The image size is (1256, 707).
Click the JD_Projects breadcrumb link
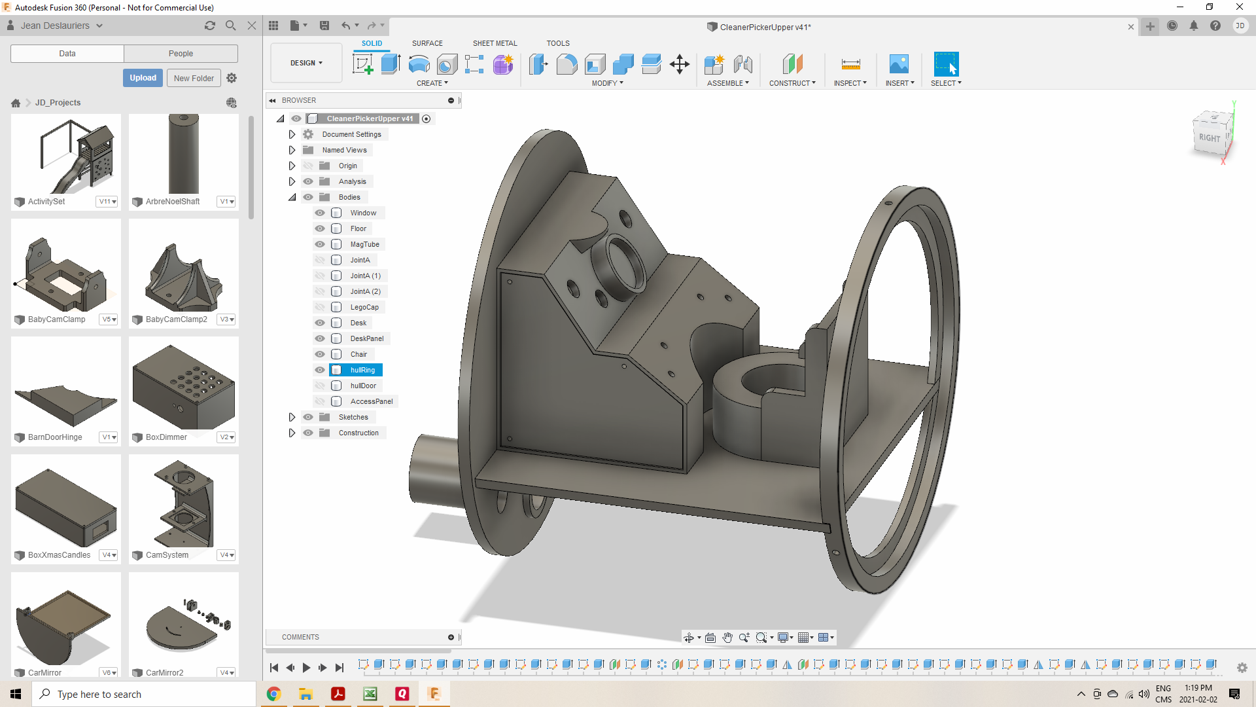(58, 103)
